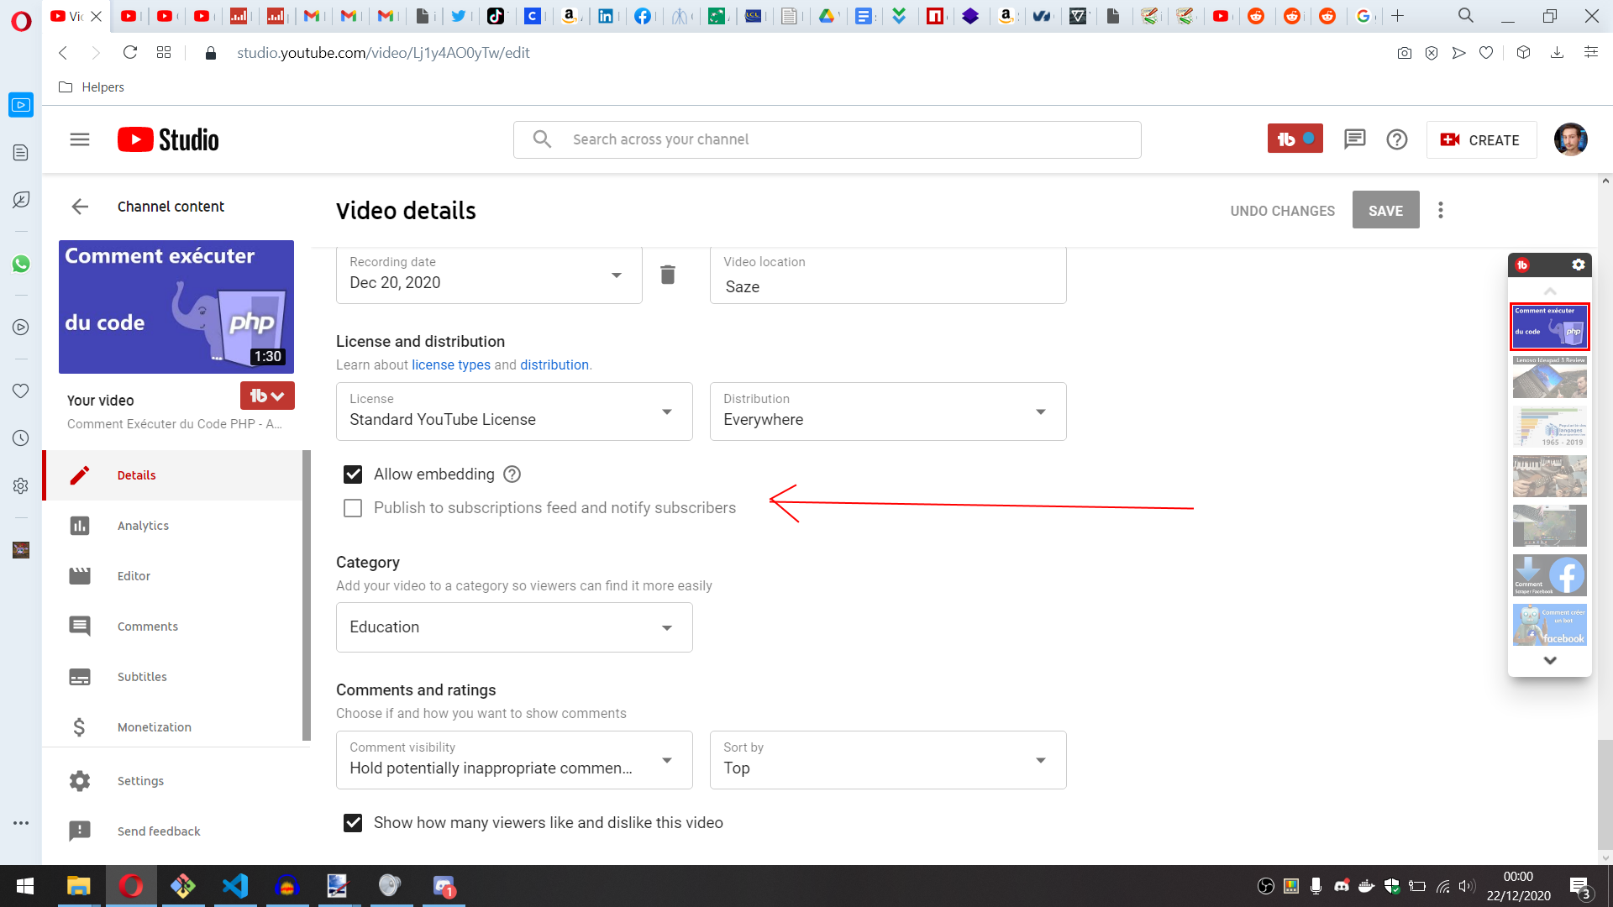1613x907 pixels.
Task: Open the YouTube Studio hamburger menu
Action: tap(80, 139)
